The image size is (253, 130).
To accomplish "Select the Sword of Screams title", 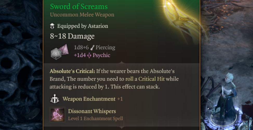I will [x=79, y=6].
